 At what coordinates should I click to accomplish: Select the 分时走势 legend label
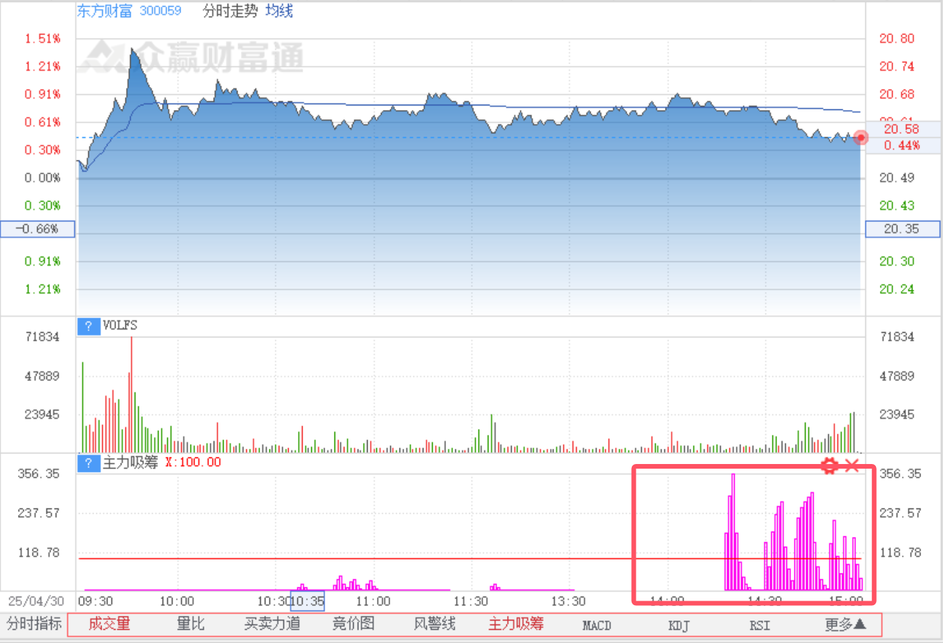pos(230,11)
